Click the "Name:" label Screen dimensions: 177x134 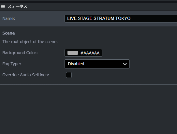click(x=9, y=19)
